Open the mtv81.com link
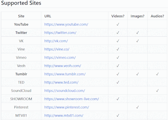 coord(64,116)
